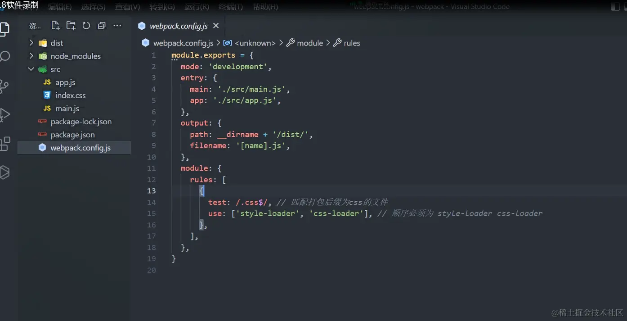The height and width of the screenshot is (321, 627).
Task: Open the 终端(T) Terminal menu
Action: click(x=231, y=7)
